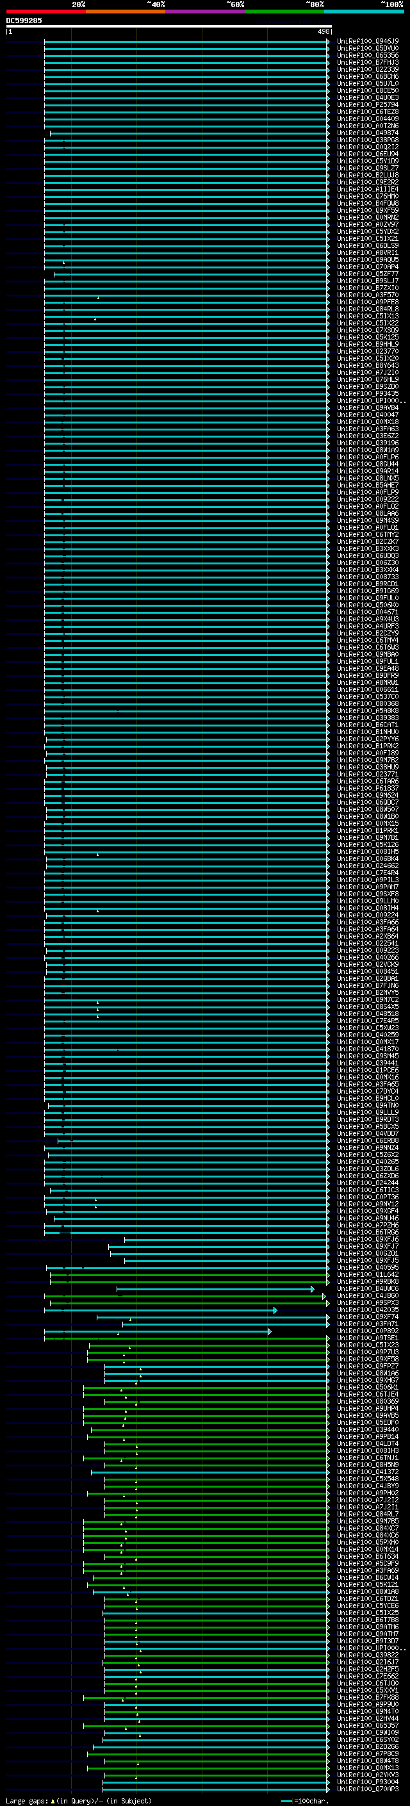Select hit label UniRef100_Q0Q2I2

click(x=368, y=147)
